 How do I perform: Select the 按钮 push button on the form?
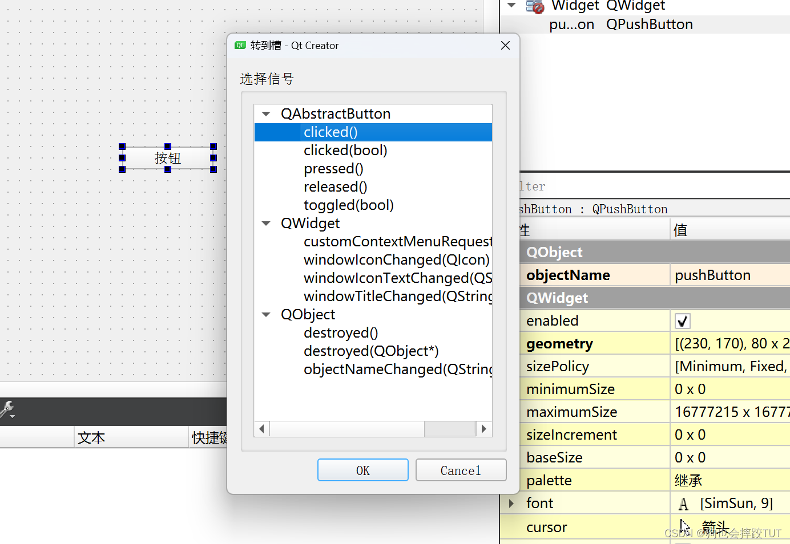click(168, 158)
